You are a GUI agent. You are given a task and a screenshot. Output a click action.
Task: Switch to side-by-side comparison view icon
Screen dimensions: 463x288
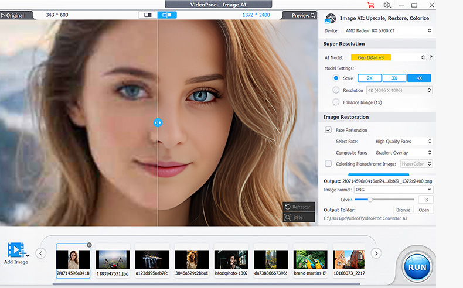[148, 15]
